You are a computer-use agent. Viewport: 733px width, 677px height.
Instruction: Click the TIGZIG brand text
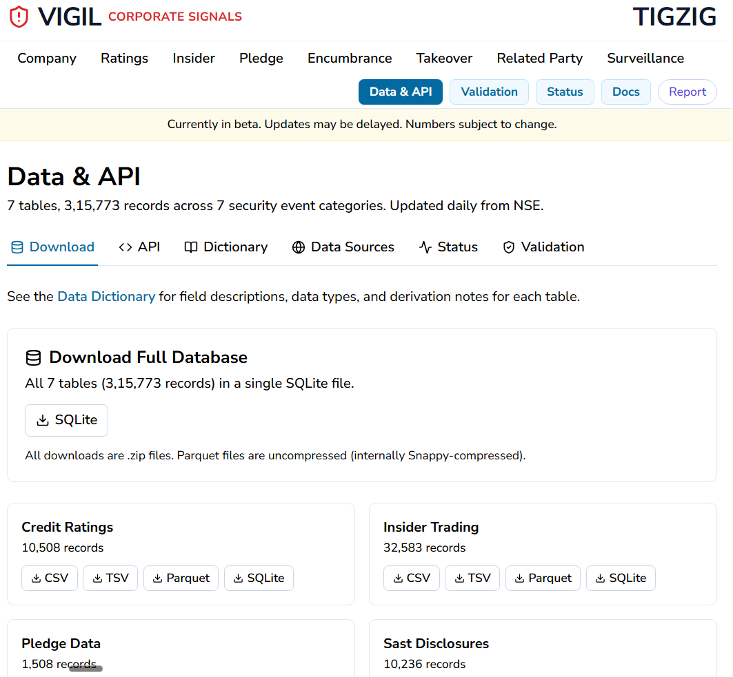coord(674,17)
